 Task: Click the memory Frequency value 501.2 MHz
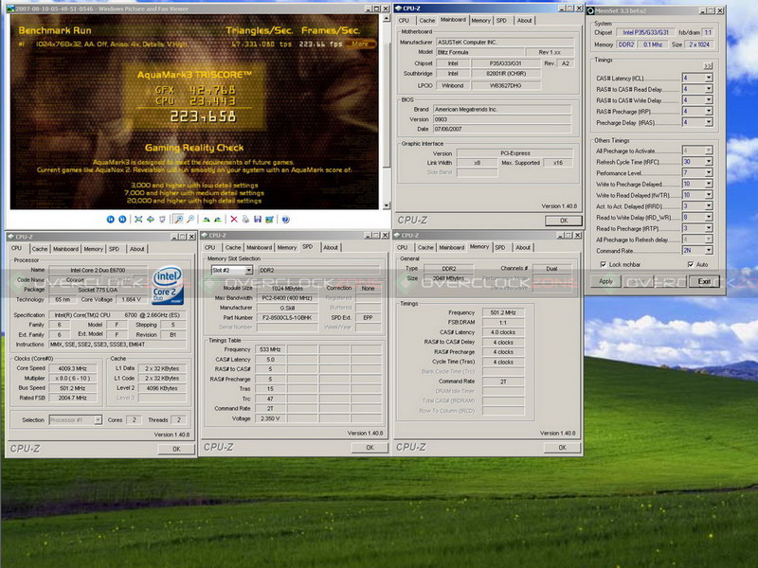(x=503, y=312)
